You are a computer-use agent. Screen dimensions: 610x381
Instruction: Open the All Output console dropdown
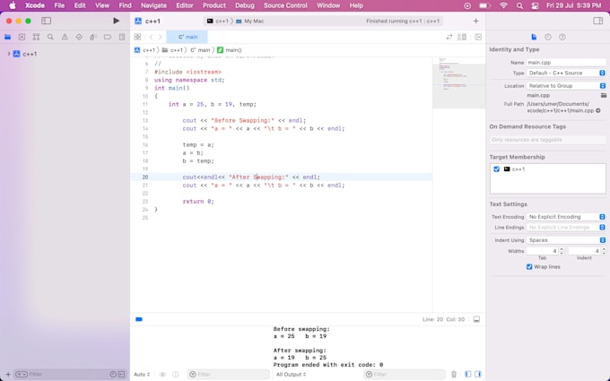tap(291, 375)
